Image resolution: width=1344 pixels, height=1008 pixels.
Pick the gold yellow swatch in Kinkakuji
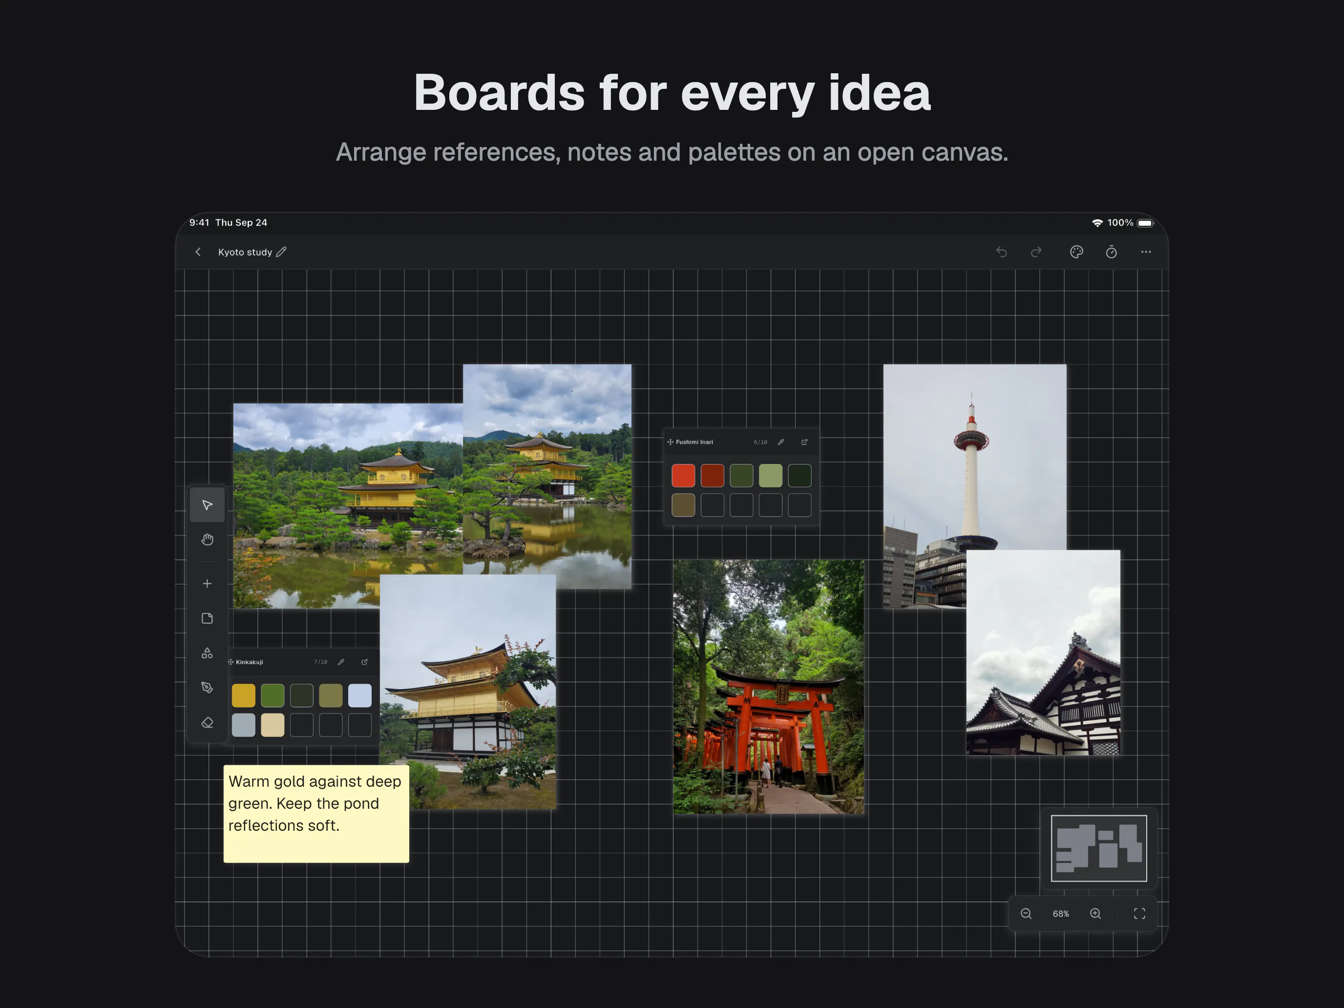[x=244, y=696]
